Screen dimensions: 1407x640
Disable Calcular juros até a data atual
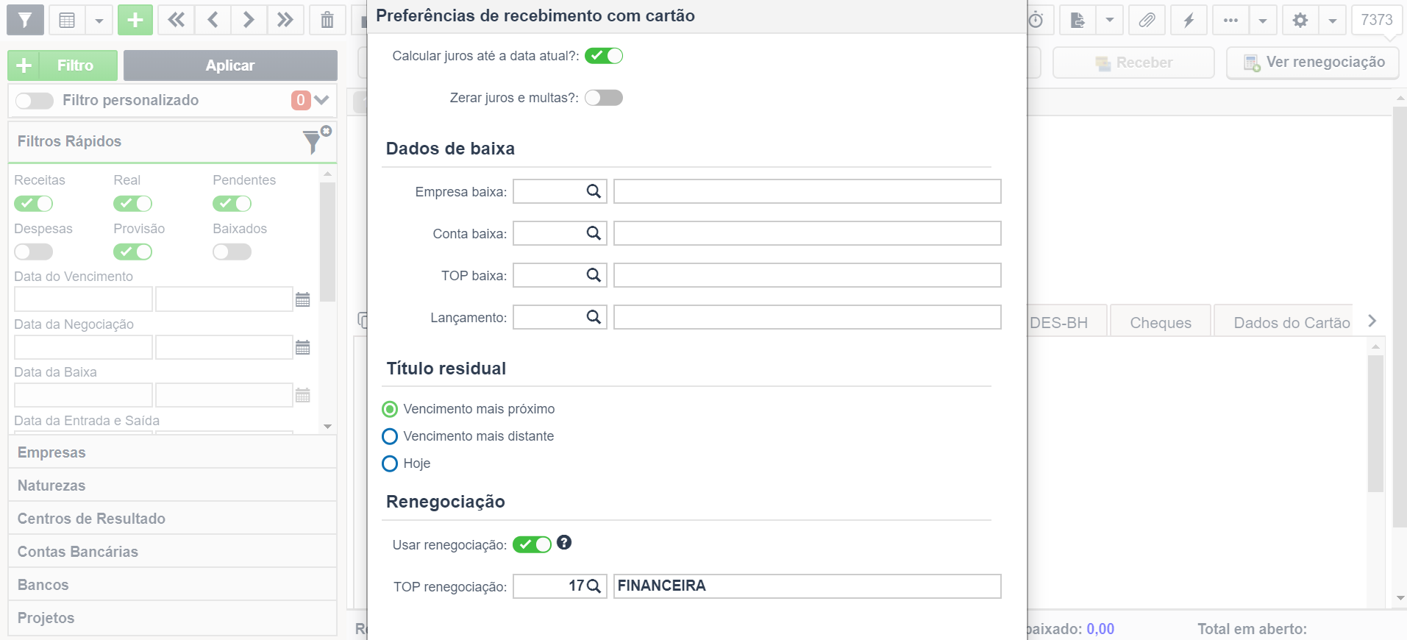pyautogui.click(x=604, y=56)
